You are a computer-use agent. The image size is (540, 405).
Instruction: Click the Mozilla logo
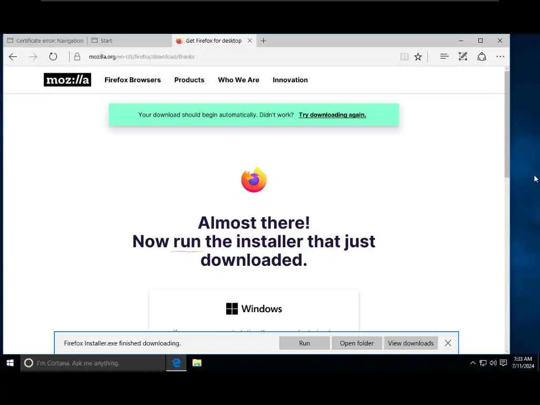[67, 80]
